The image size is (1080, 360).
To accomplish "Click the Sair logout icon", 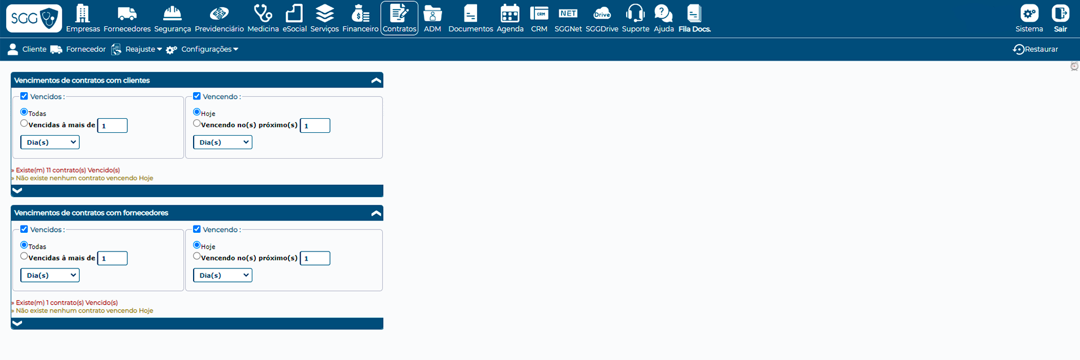I will point(1060,14).
